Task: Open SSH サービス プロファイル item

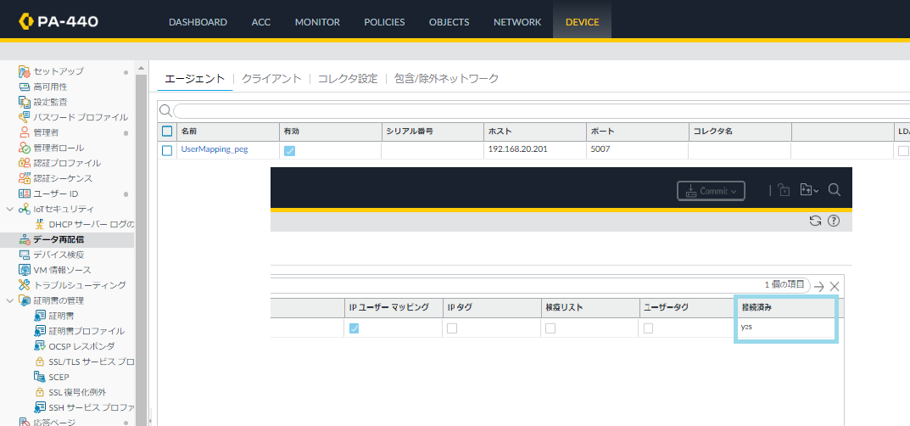Action: click(91, 407)
